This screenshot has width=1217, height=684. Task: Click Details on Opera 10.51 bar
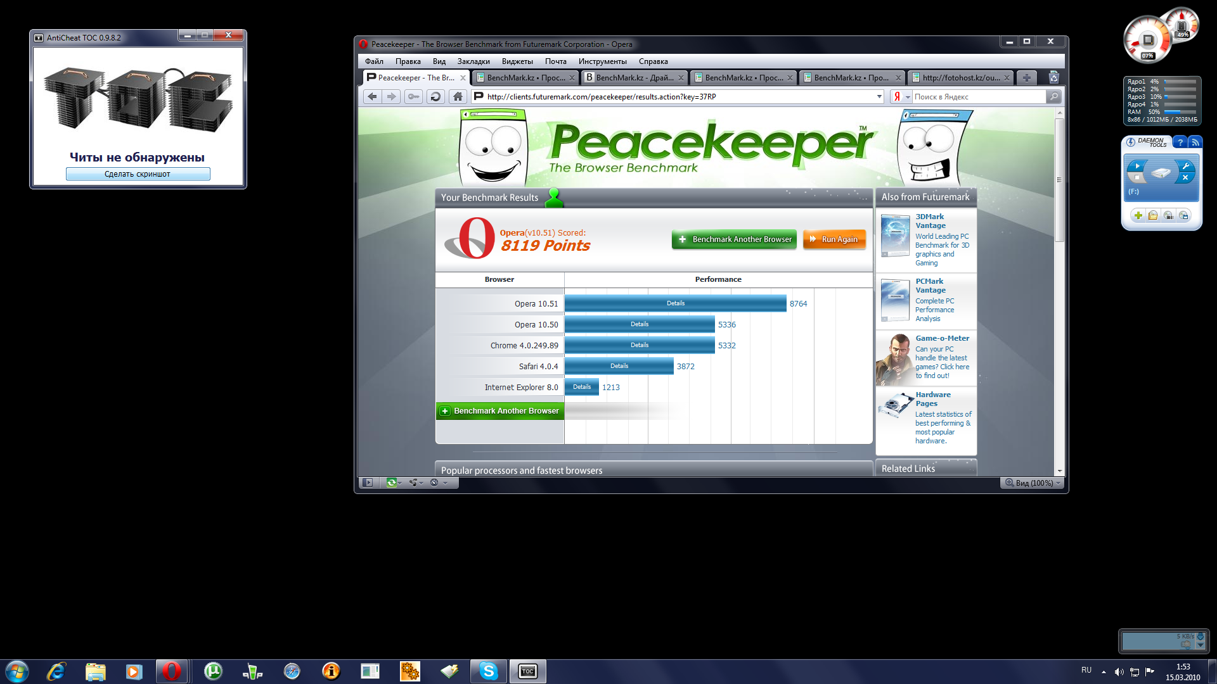click(x=675, y=303)
